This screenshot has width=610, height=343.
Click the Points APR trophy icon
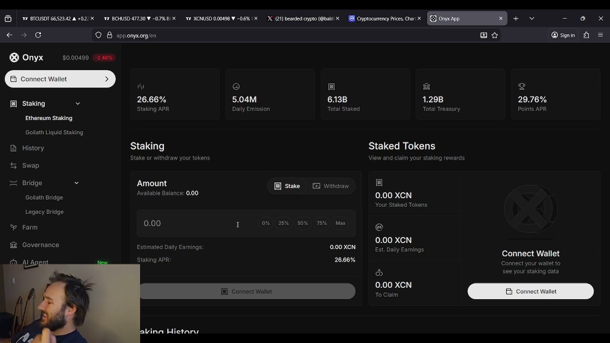(522, 86)
